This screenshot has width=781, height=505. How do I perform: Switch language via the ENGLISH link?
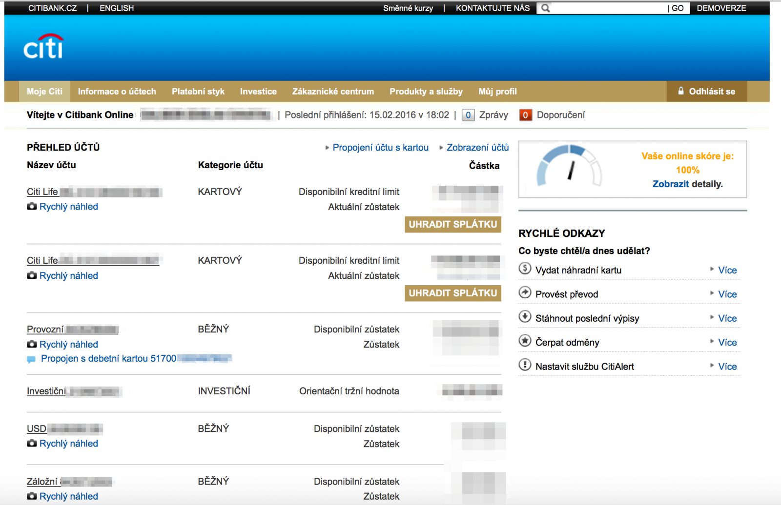117,8
